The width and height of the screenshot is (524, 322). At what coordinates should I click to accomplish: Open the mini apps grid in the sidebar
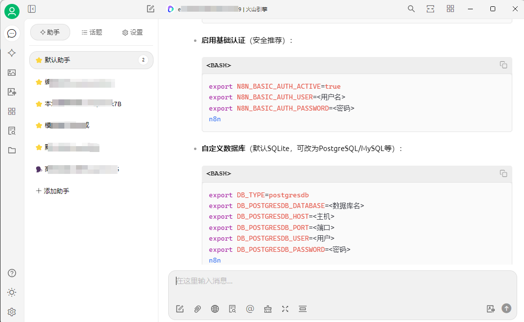[11, 111]
